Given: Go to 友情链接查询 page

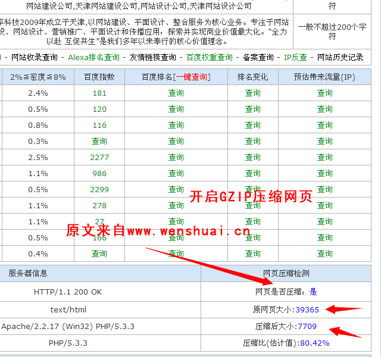Looking at the screenshot, I should 152,58.
